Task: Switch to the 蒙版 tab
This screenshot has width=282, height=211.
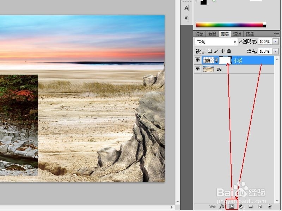Action: [212, 34]
